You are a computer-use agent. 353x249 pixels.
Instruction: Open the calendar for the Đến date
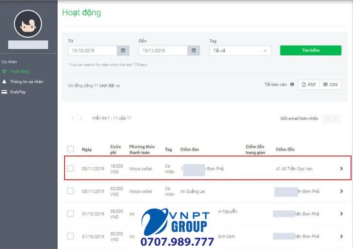pyautogui.click(x=194, y=51)
